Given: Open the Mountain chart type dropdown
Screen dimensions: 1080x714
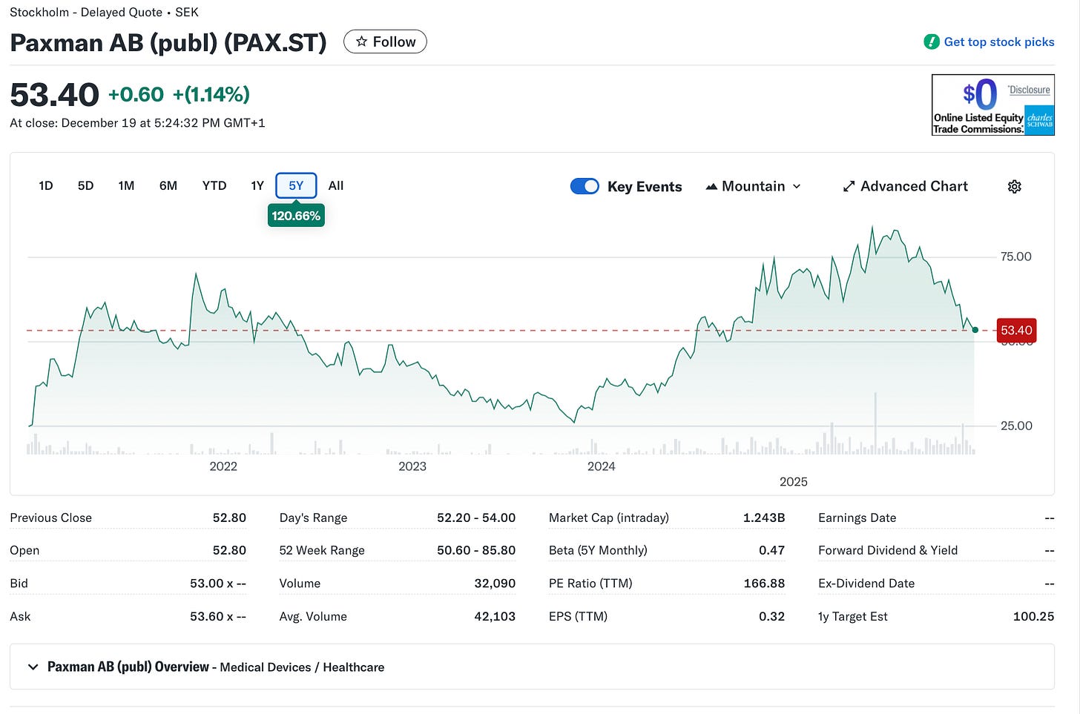Looking at the screenshot, I should (x=753, y=186).
